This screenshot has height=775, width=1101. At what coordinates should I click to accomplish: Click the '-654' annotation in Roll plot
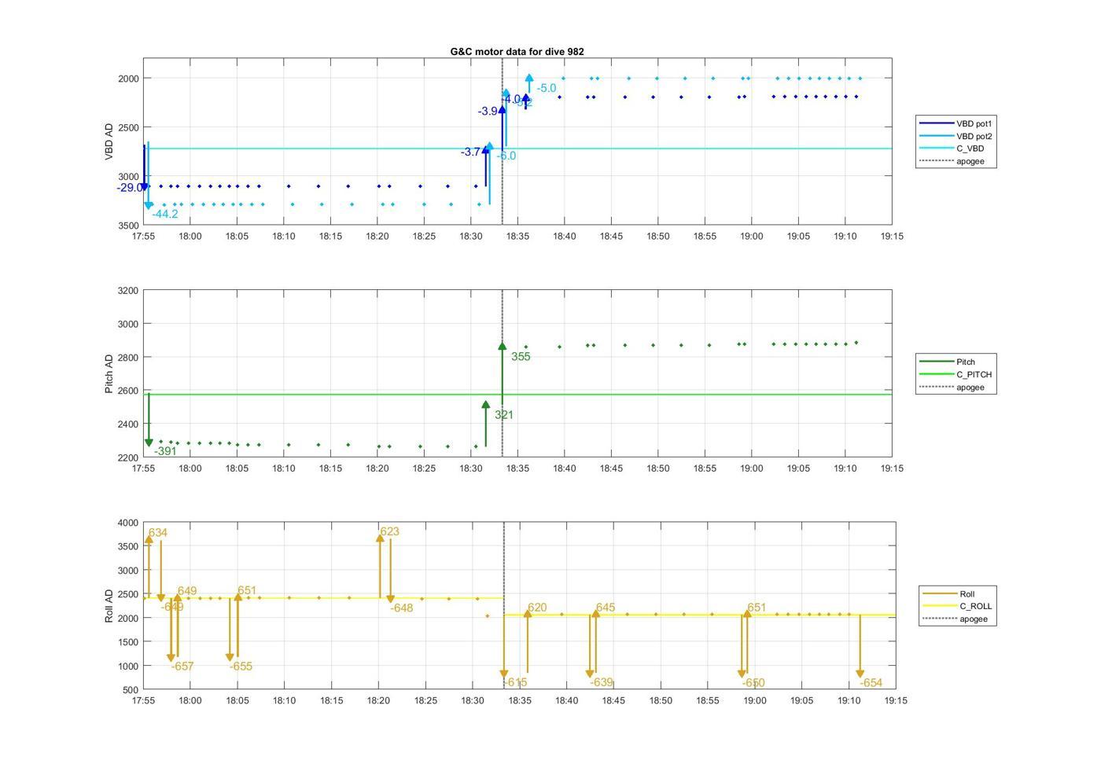[x=871, y=683]
